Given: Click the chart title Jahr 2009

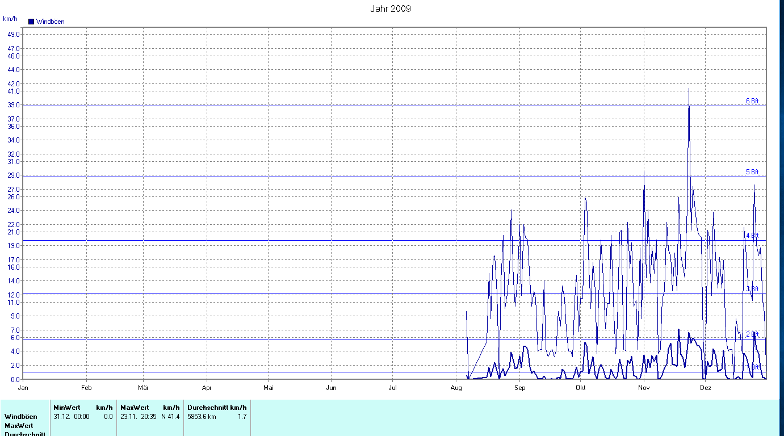Looking at the screenshot, I should [391, 9].
